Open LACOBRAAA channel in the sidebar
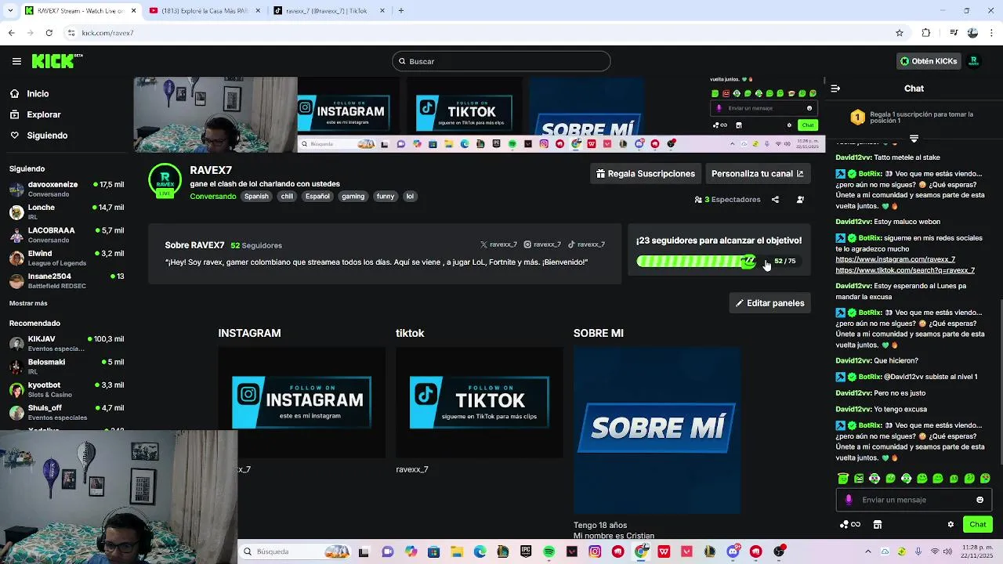 point(67,235)
